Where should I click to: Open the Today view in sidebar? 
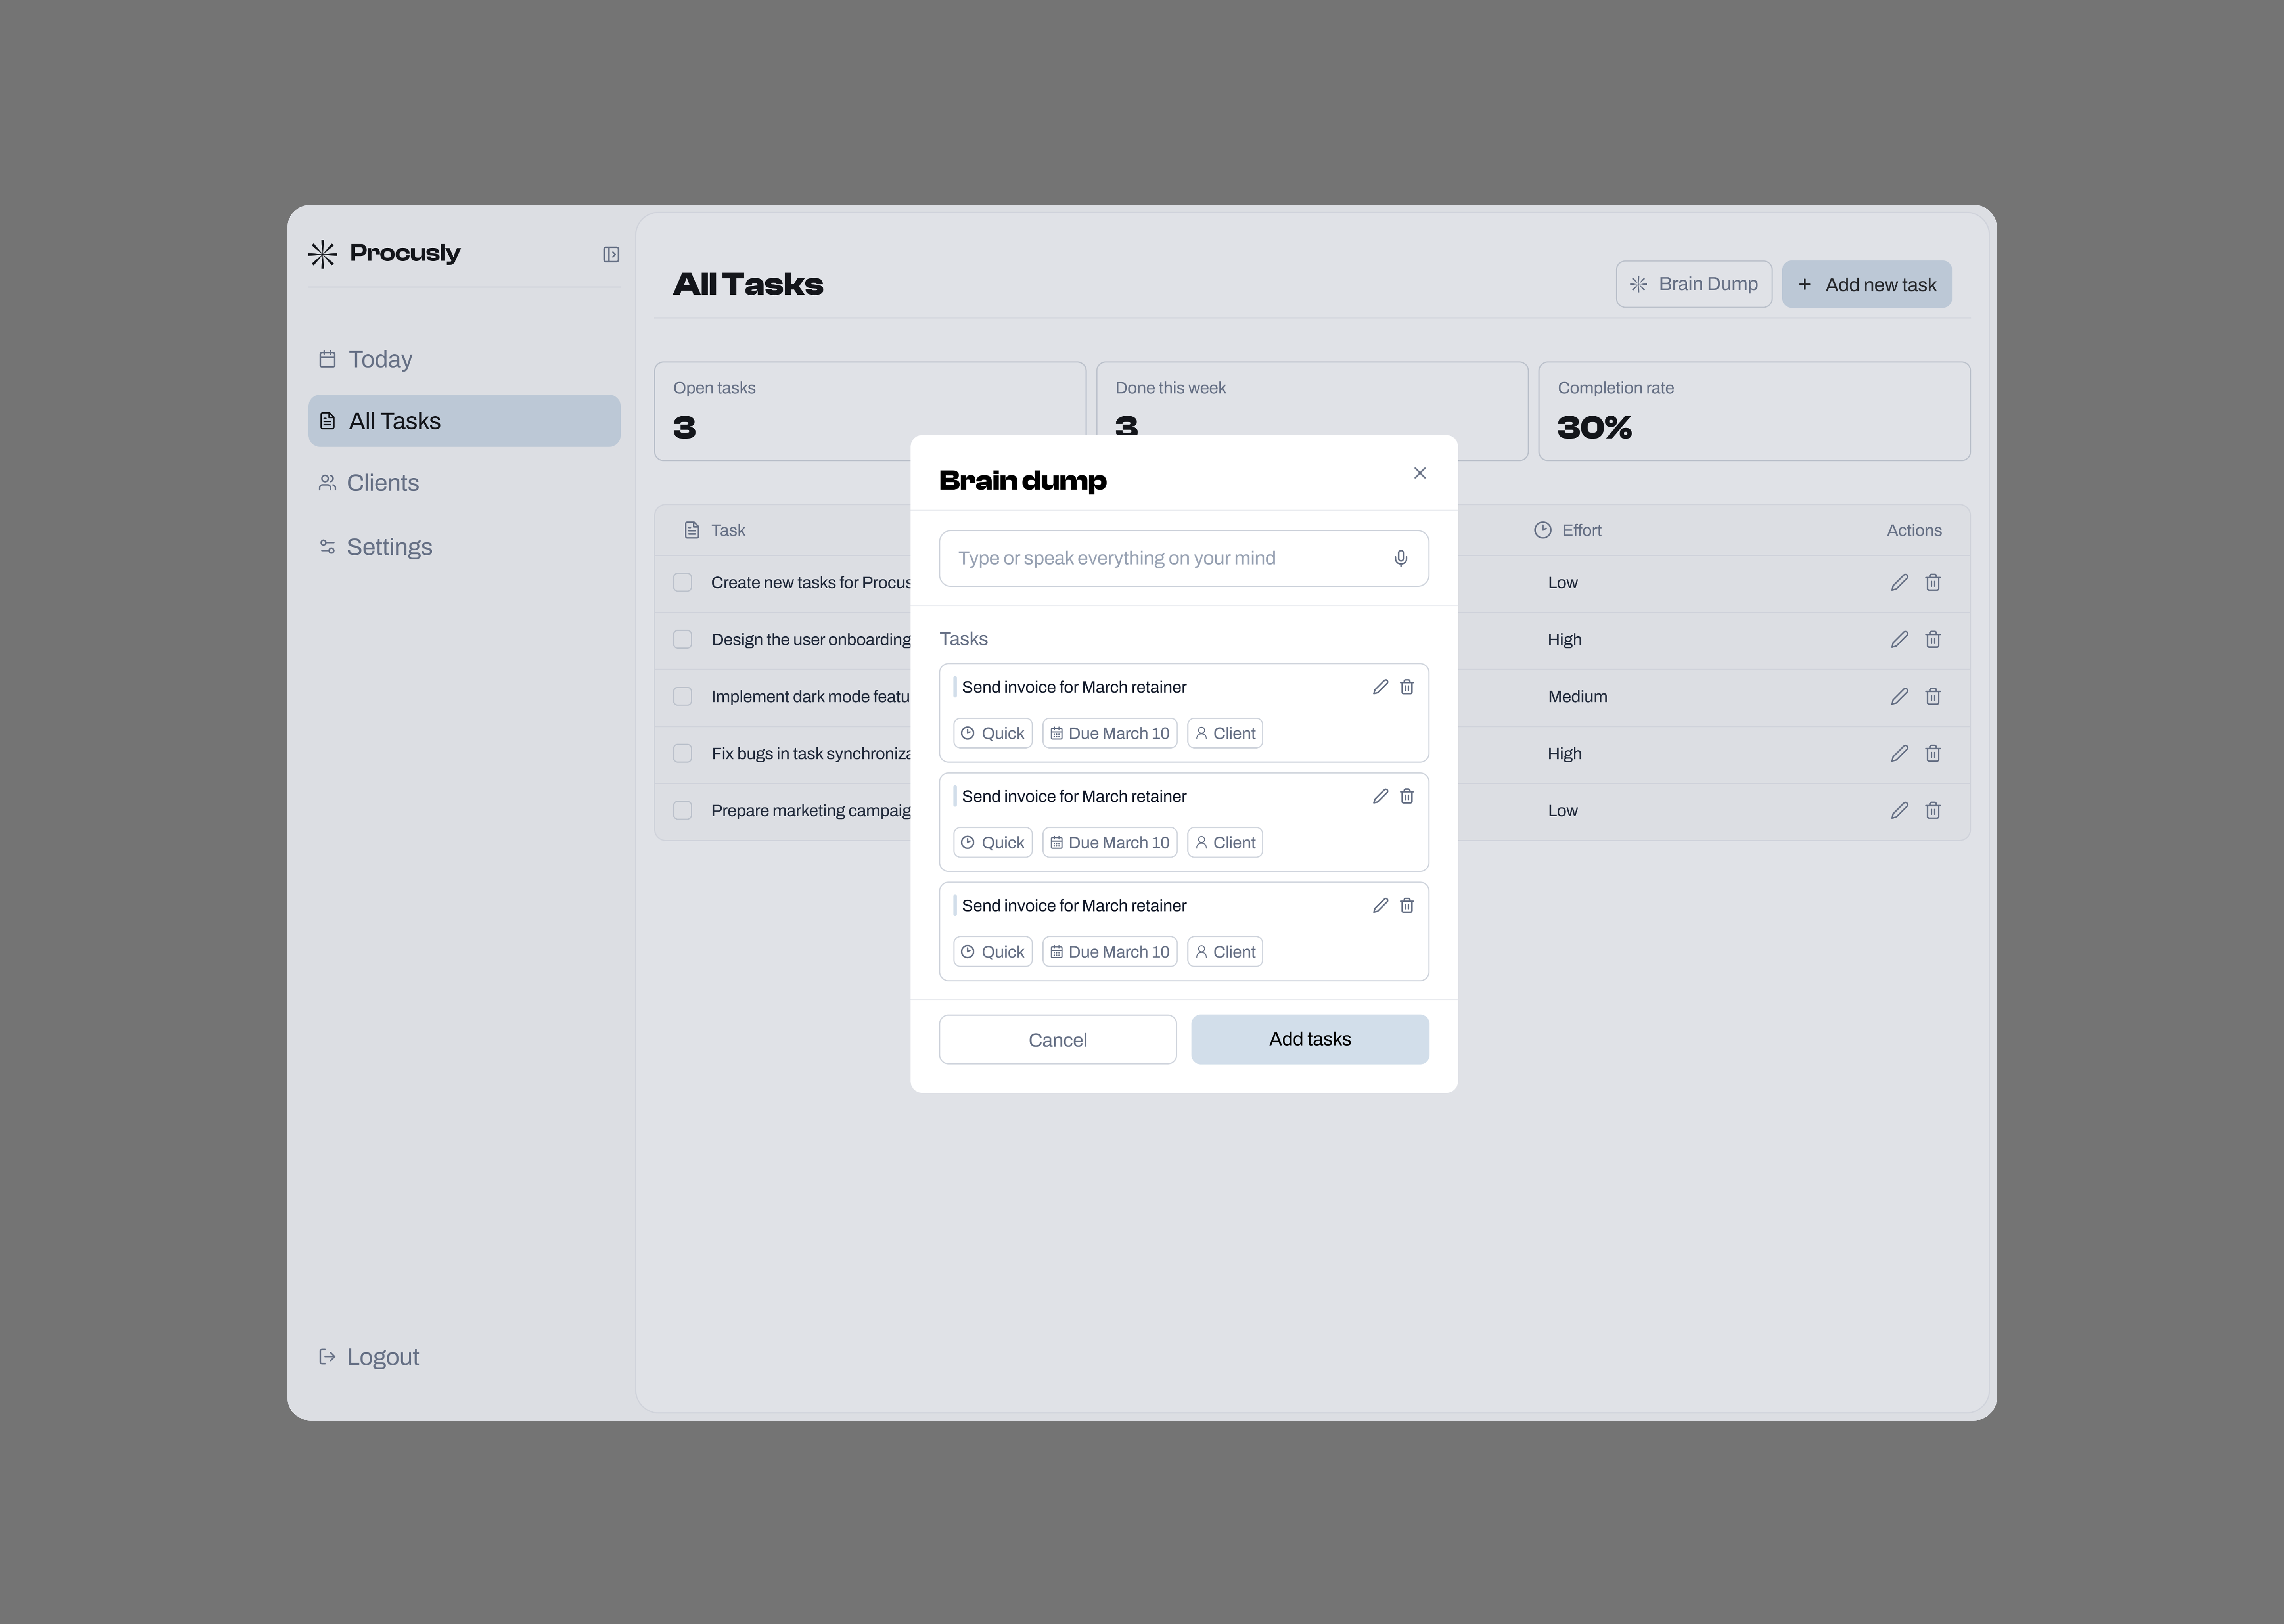[x=464, y=359]
